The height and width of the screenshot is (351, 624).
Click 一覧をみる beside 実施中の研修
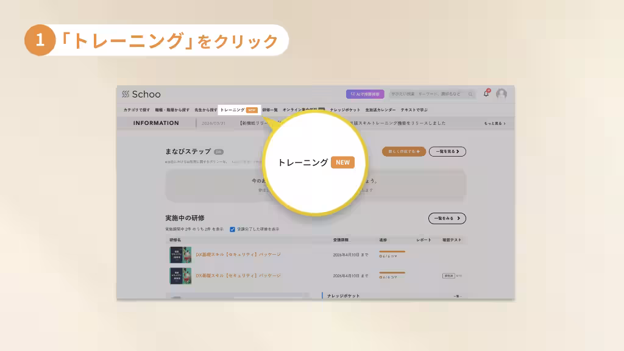coord(447,219)
